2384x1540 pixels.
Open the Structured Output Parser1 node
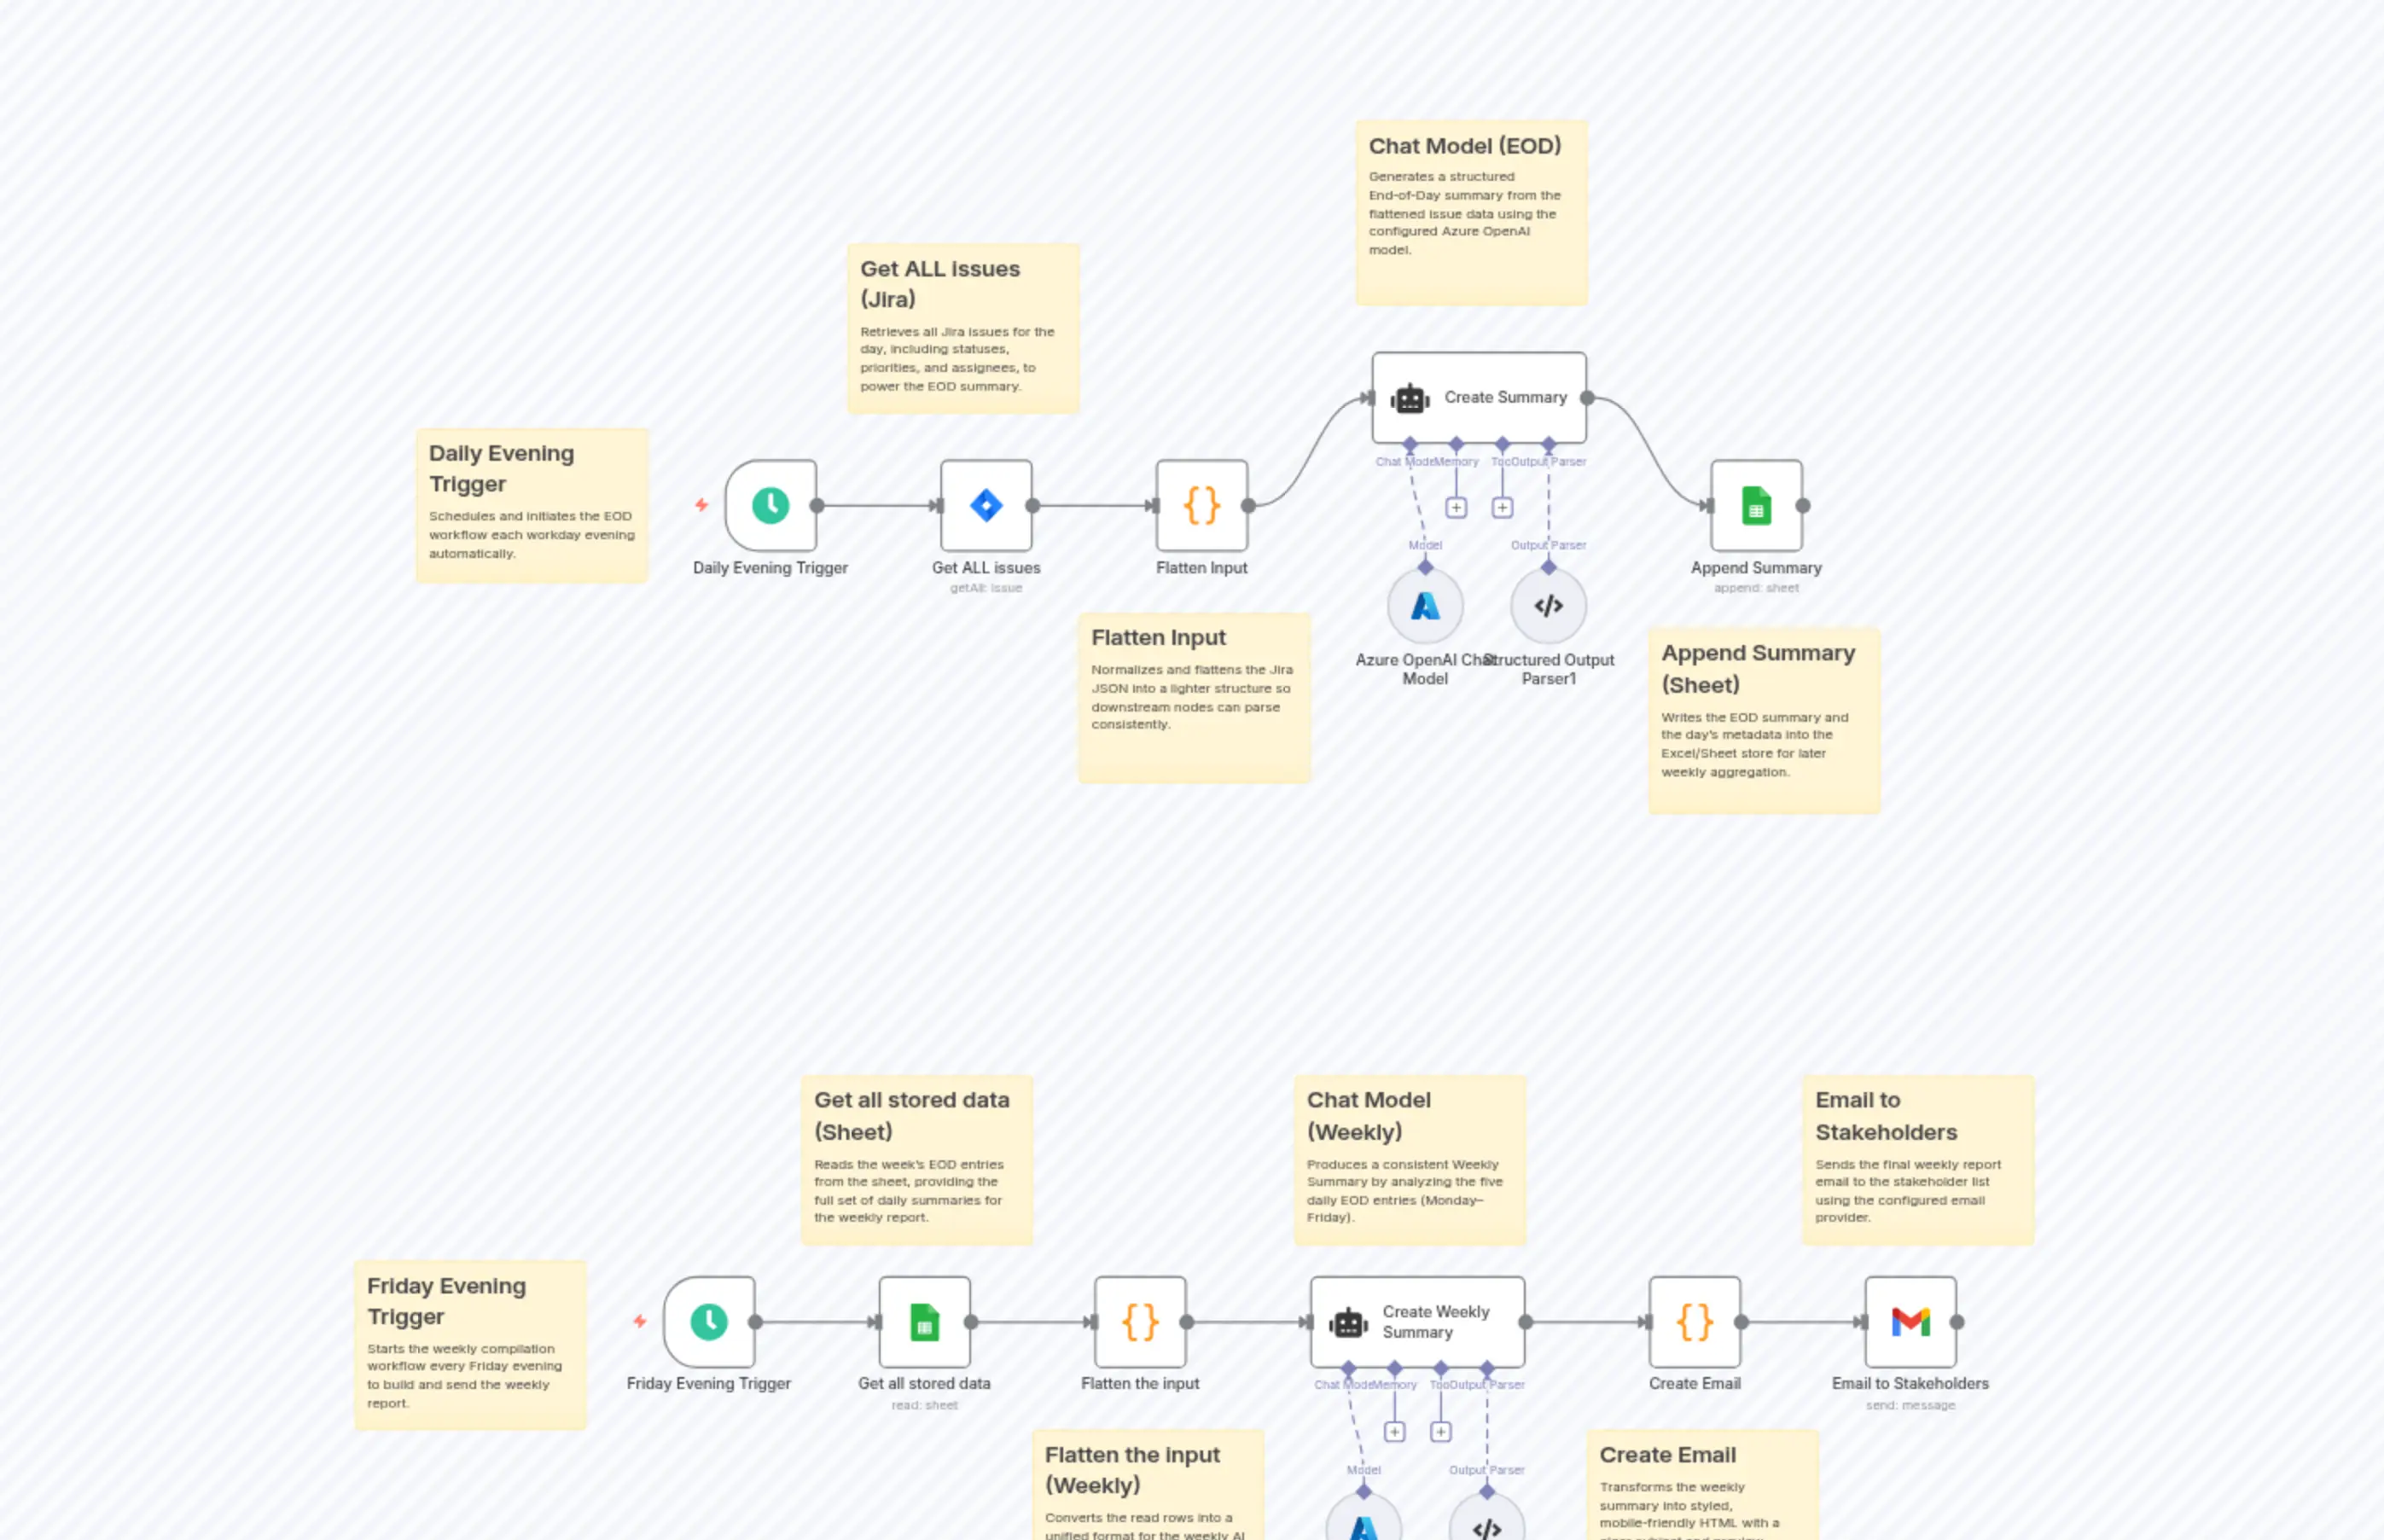(x=1548, y=605)
